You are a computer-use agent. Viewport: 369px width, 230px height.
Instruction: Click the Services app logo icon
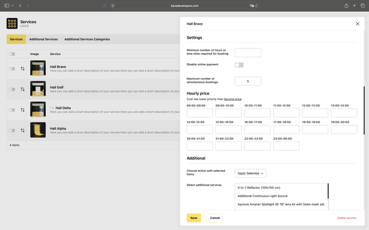pyautogui.click(x=12, y=23)
